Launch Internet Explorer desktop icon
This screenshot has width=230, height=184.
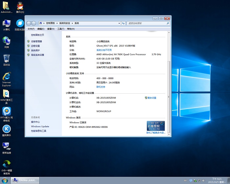[7, 79]
